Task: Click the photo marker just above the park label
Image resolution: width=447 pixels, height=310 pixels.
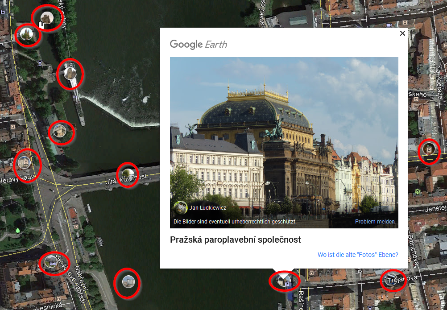Action: (x=25, y=164)
